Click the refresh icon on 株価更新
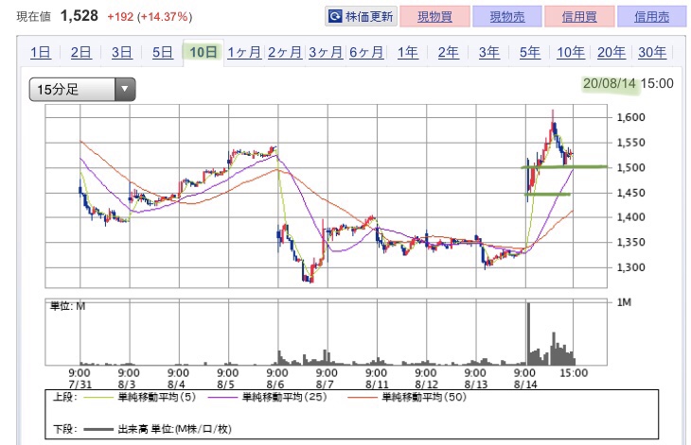 [335, 17]
